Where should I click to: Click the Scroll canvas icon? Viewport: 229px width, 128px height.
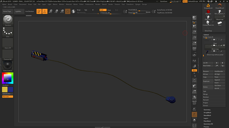(194, 26)
